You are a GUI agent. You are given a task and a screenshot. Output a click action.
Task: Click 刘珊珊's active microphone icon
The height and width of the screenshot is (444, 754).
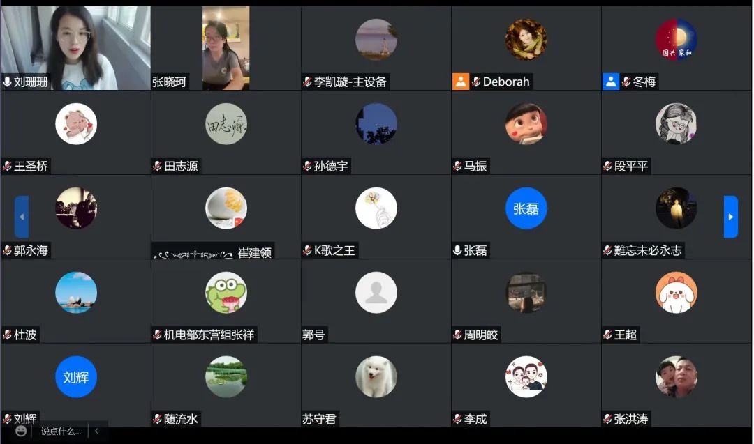[x=7, y=82]
